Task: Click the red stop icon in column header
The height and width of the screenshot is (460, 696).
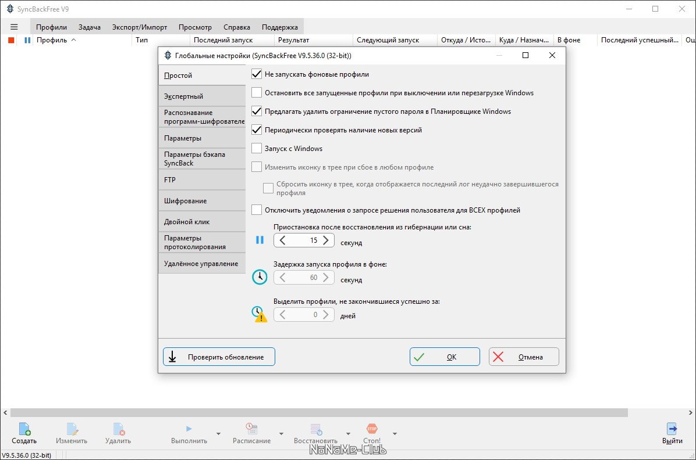Action: coord(12,40)
